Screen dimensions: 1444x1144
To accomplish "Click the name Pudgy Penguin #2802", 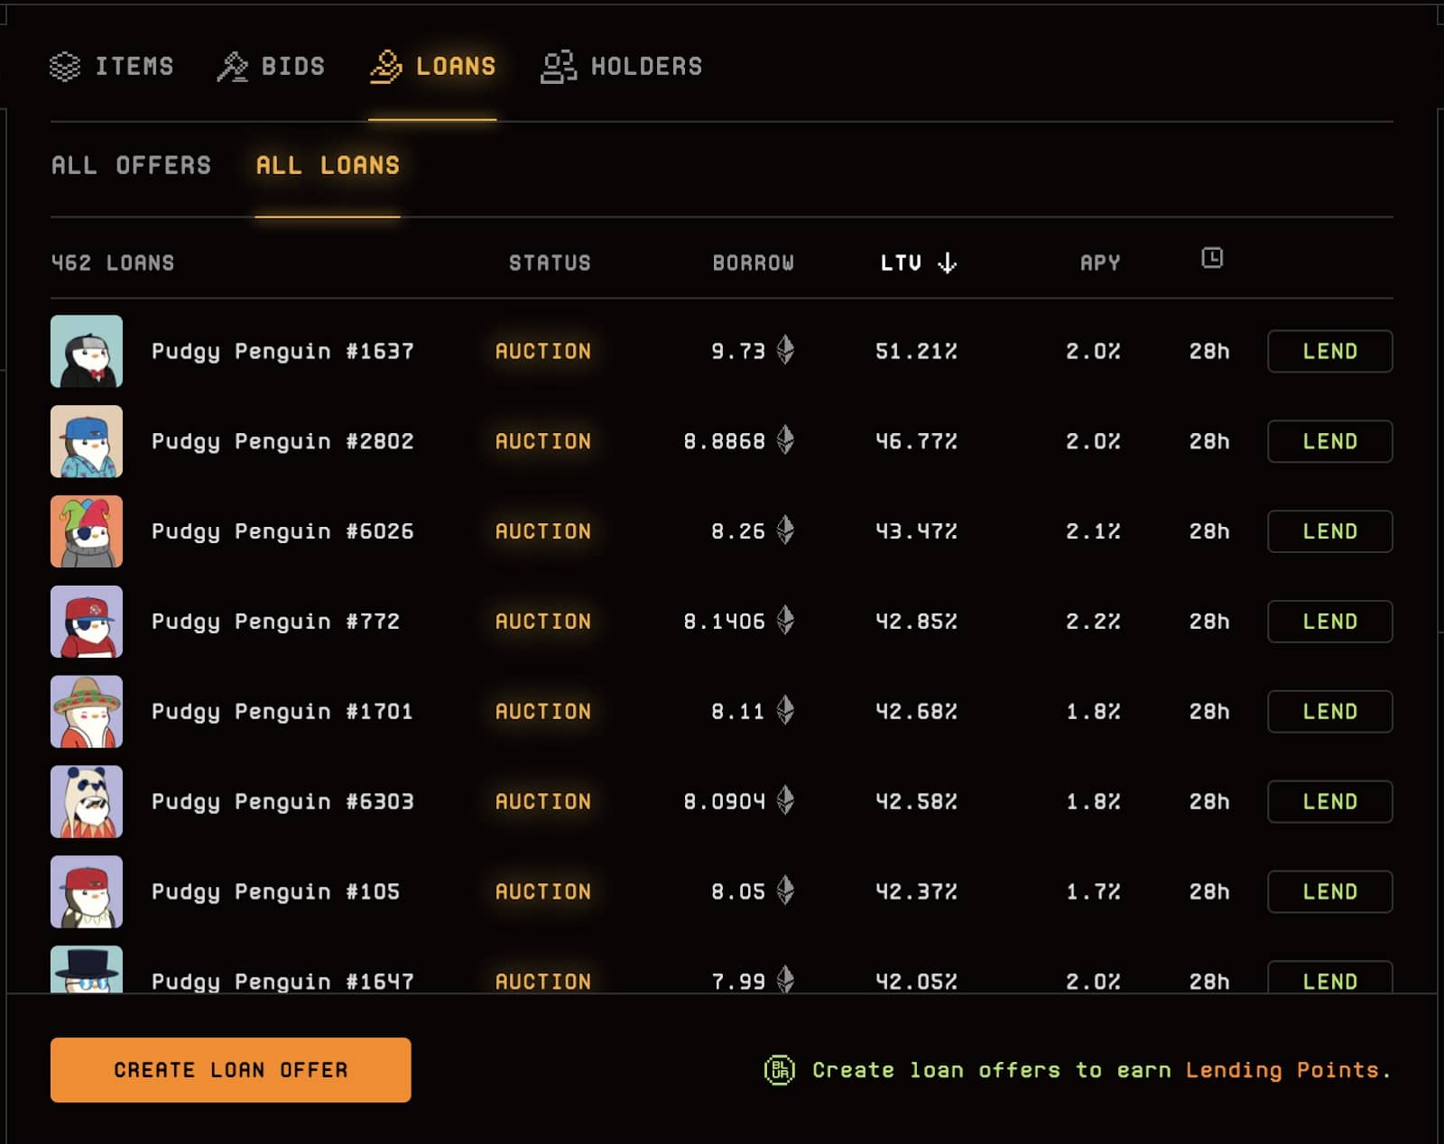I will (x=282, y=441).
